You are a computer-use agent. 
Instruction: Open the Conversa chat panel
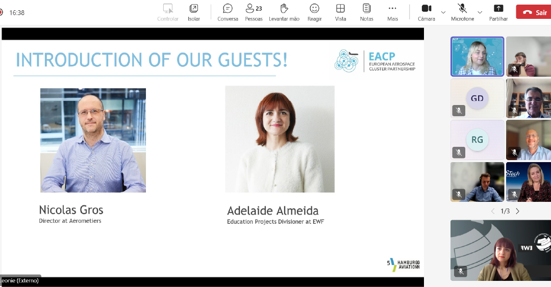pos(228,12)
